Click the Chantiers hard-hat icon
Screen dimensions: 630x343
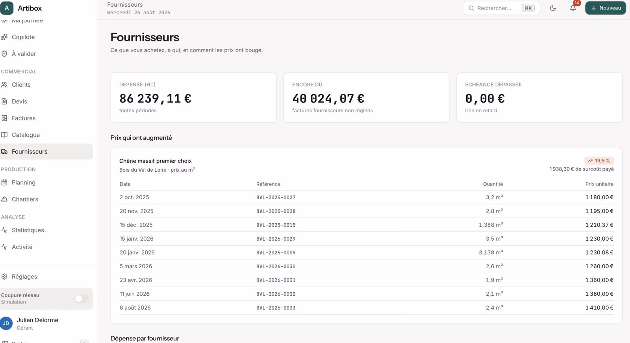[4, 199]
